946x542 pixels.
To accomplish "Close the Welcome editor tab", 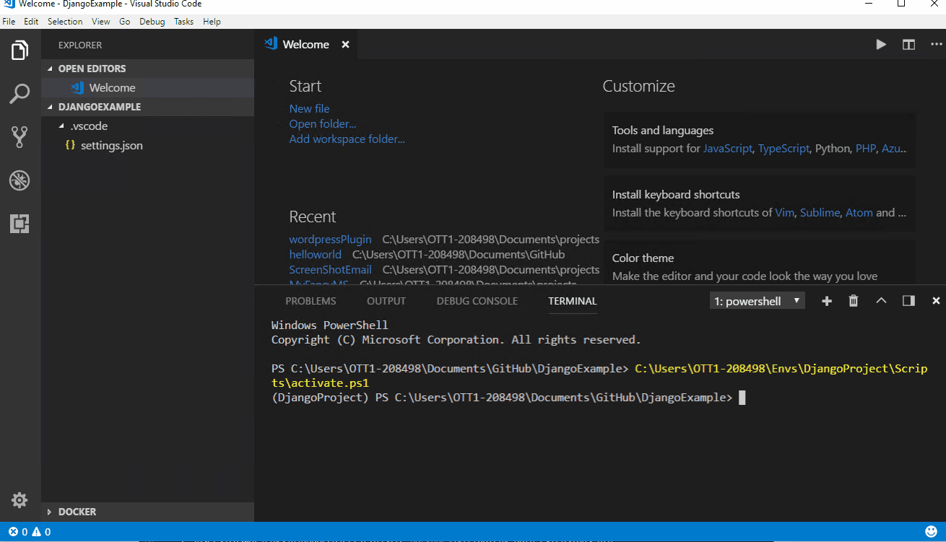I will (x=345, y=45).
